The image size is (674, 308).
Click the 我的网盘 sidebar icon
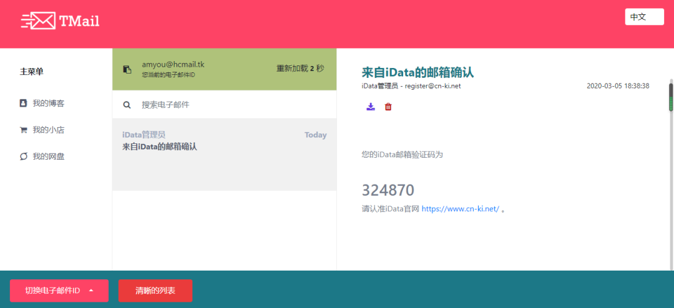pyautogui.click(x=24, y=156)
